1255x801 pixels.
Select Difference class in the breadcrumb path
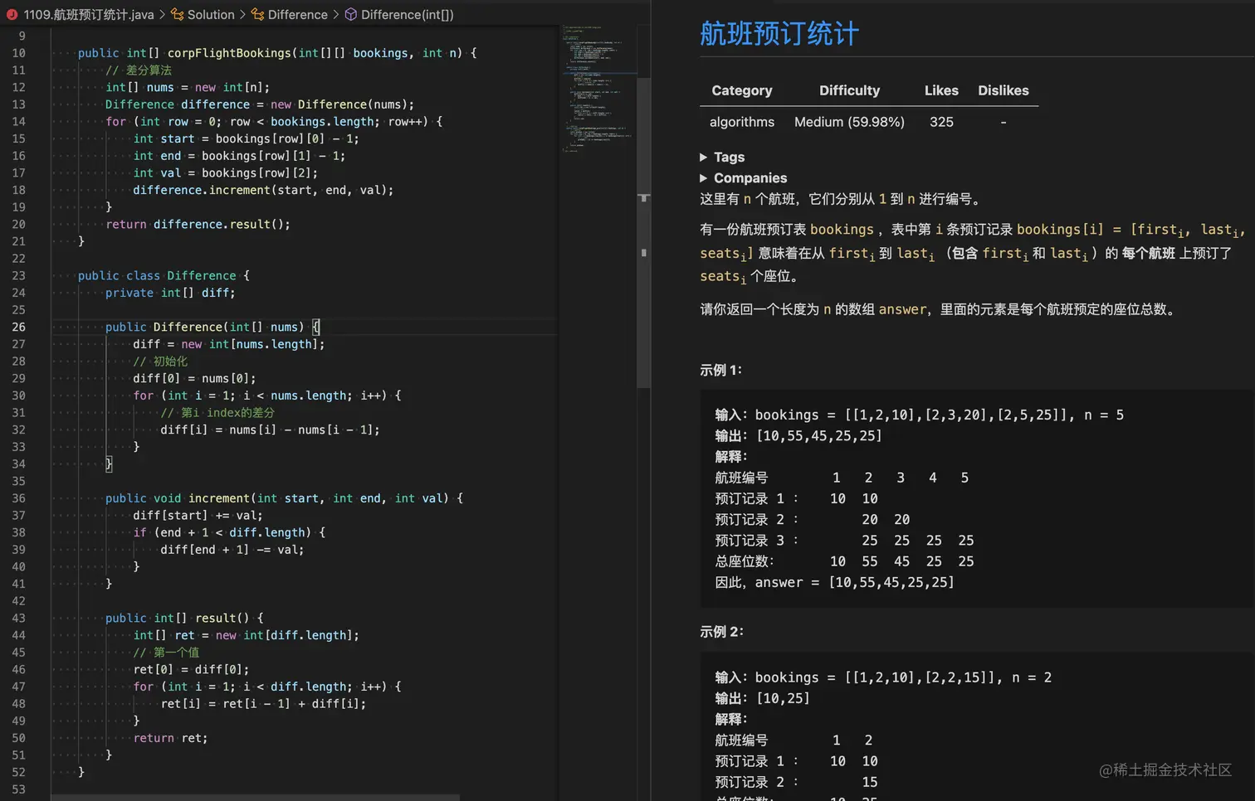point(298,14)
